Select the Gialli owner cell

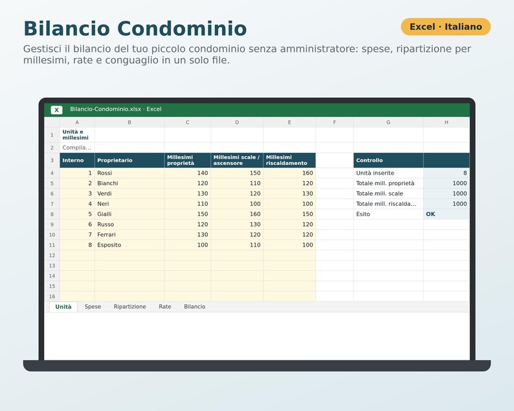tap(129, 214)
